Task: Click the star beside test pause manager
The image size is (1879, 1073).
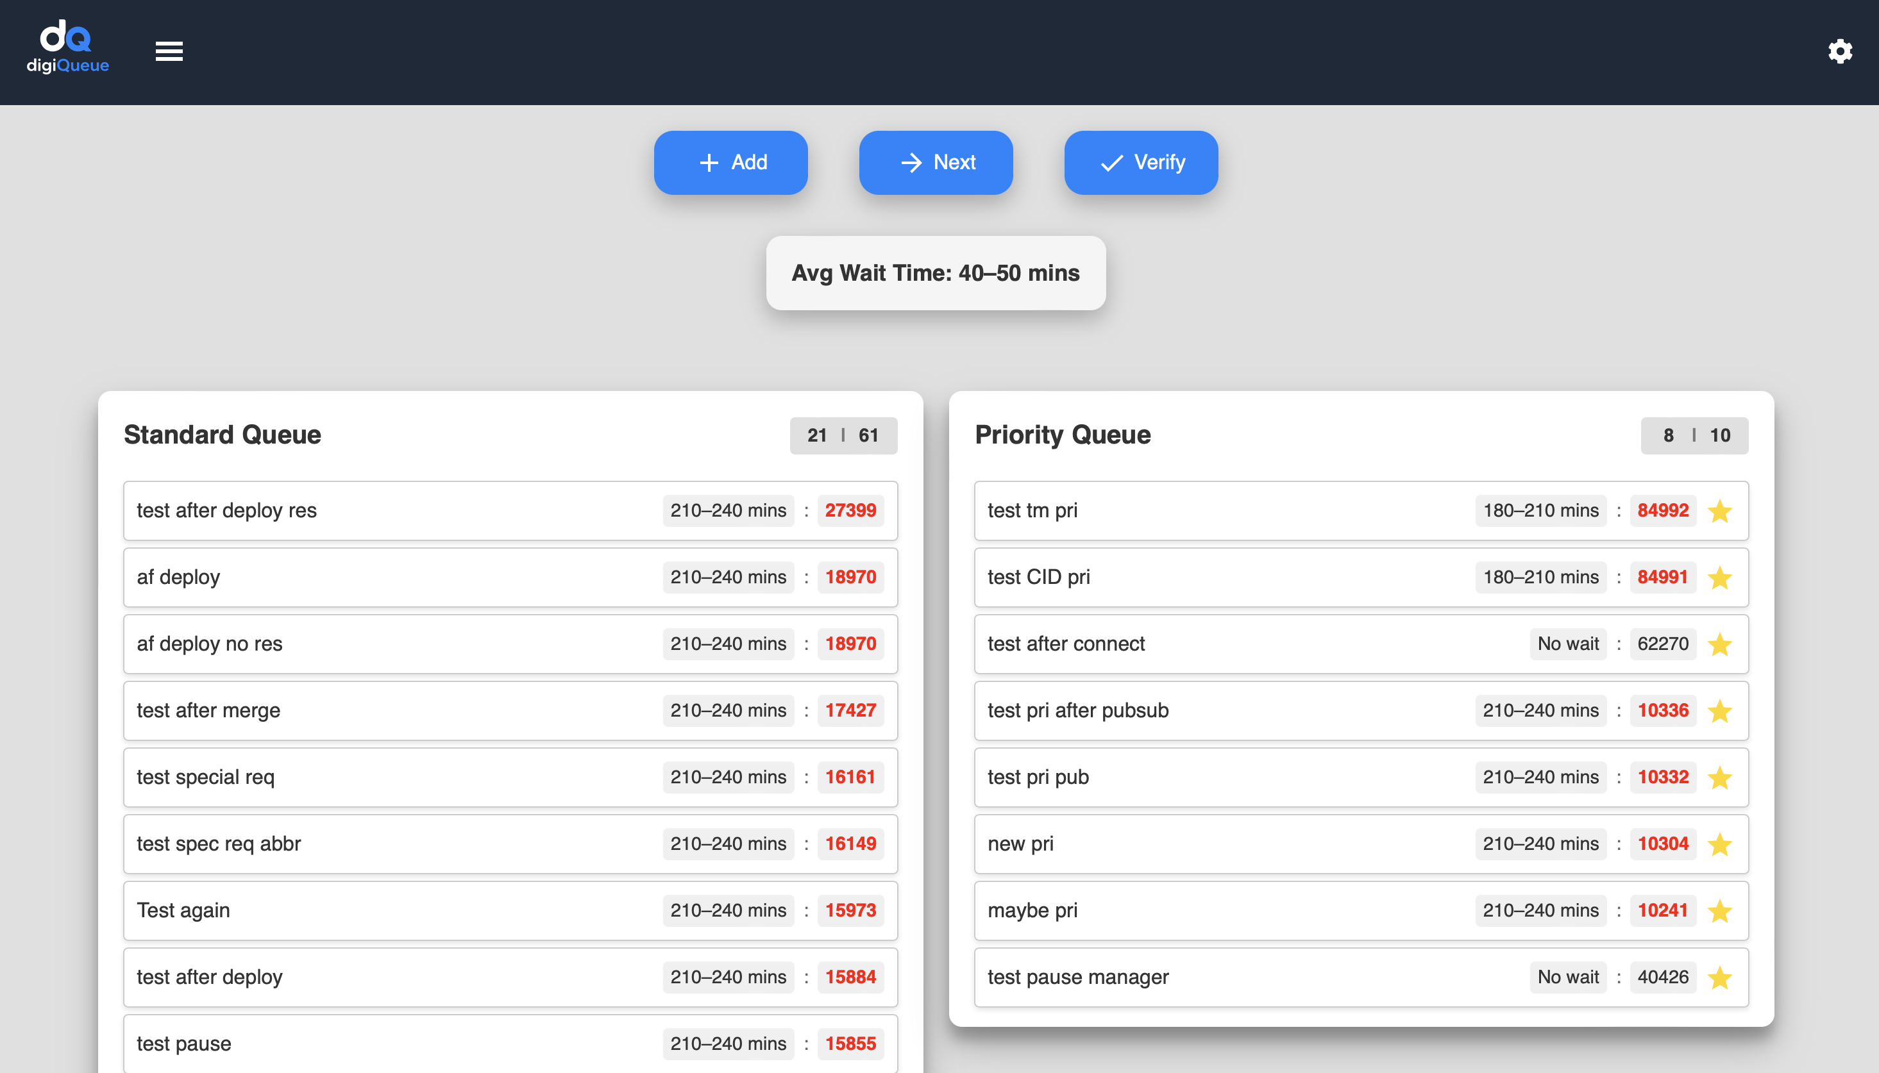Action: (x=1721, y=977)
